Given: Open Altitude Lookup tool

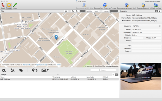Looking at the screenshot, I should 156,6.
